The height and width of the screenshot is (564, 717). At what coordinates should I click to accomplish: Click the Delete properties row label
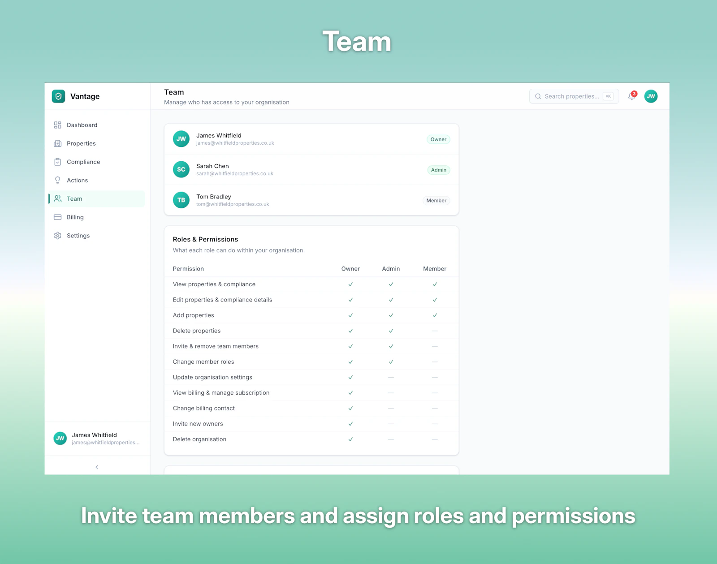pyautogui.click(x=197, y=331)
